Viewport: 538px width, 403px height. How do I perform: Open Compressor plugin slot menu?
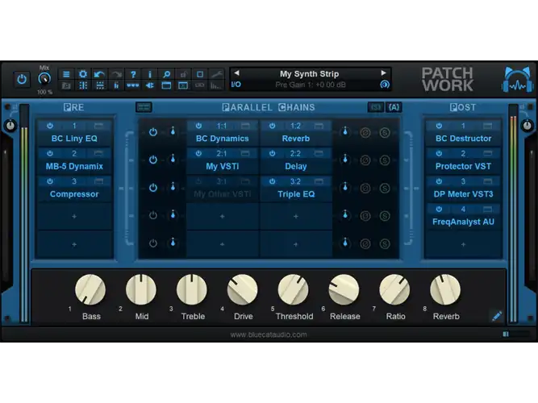(x=74, y=194)
